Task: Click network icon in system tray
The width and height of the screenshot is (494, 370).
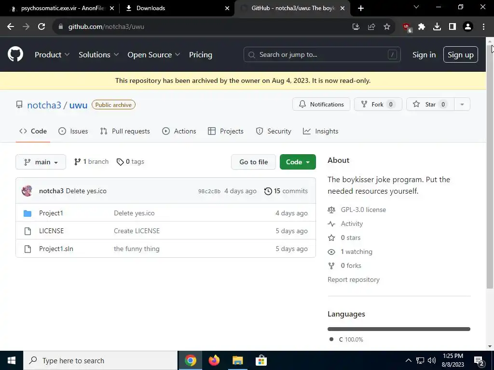Action: coord(420,360)
